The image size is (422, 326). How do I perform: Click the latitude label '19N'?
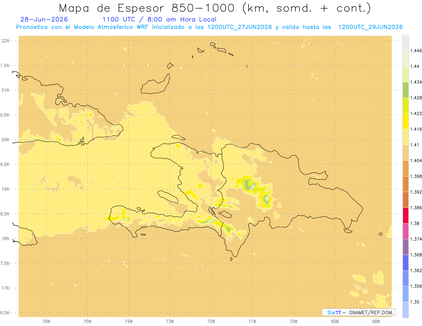click(x=5, y=189)
